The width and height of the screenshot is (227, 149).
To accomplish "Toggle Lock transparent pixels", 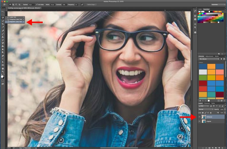I will (x=203, y=113).
